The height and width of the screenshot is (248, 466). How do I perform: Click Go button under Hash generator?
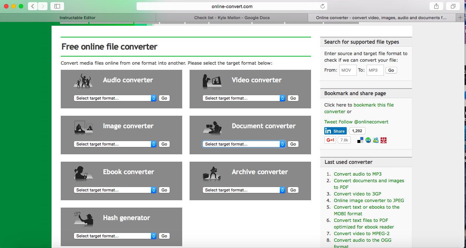click(x=164, y=236)
